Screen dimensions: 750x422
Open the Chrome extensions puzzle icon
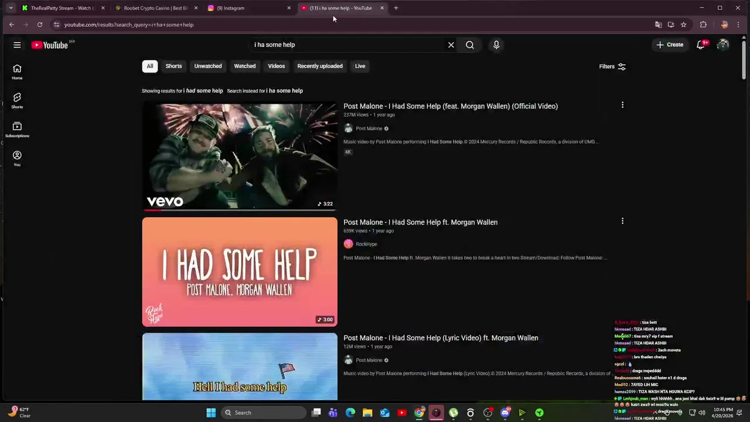click(x=703, y=25)
